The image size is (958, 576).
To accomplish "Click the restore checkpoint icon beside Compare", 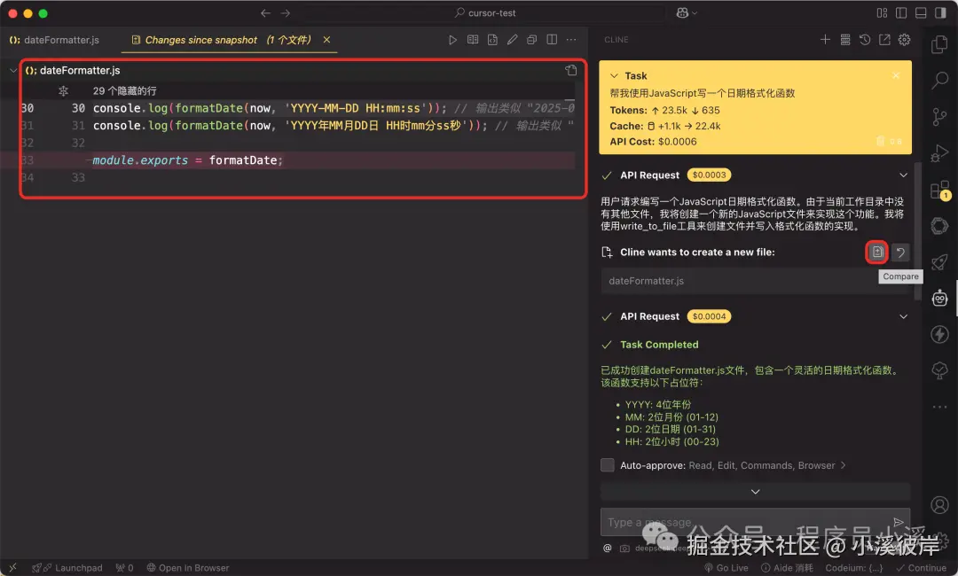I will [x=900, y=253].
